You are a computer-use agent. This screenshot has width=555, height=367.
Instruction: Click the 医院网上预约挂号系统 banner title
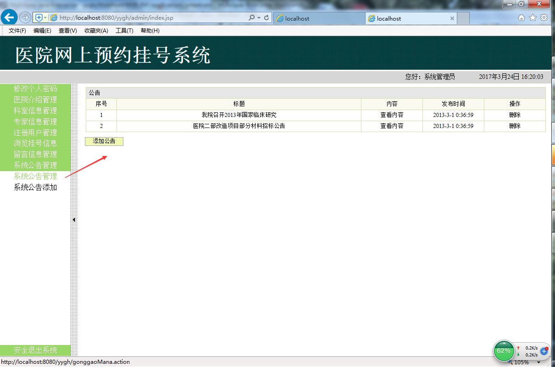[113, 55]
